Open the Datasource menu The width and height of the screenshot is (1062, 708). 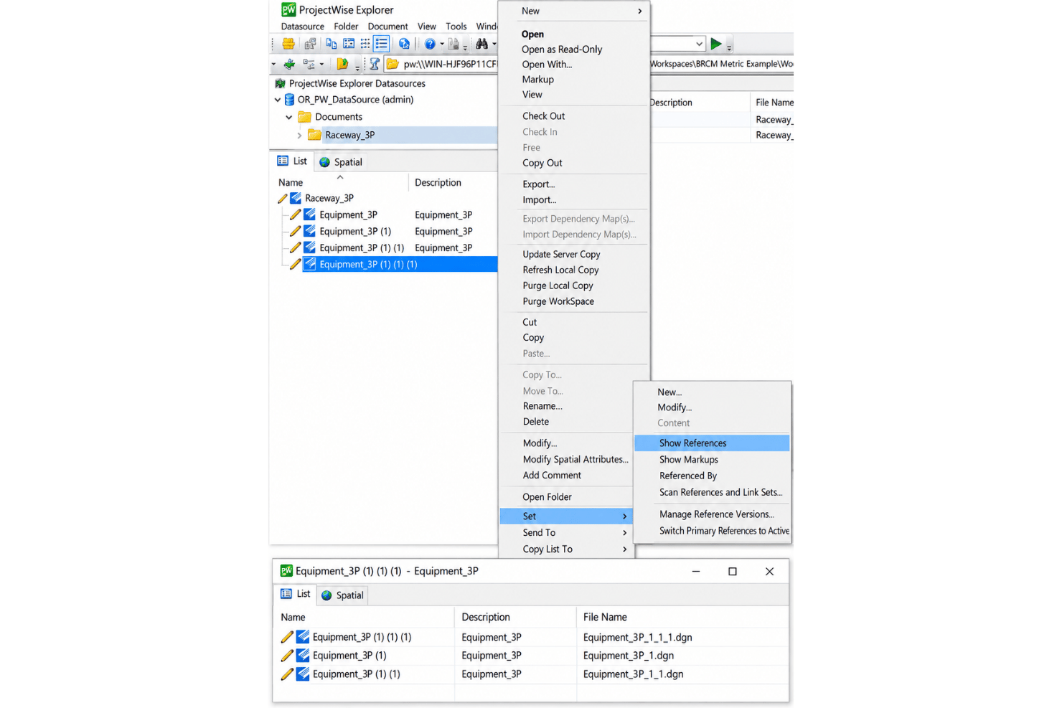point(302,27)
